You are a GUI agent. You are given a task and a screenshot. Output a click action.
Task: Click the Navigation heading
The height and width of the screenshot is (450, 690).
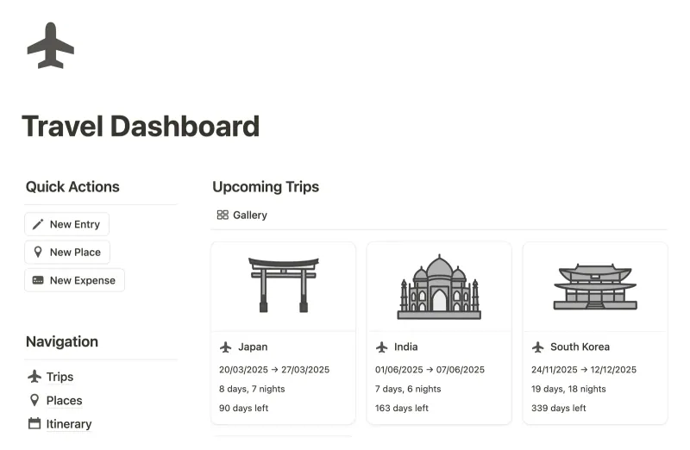[x=62, y=341]
